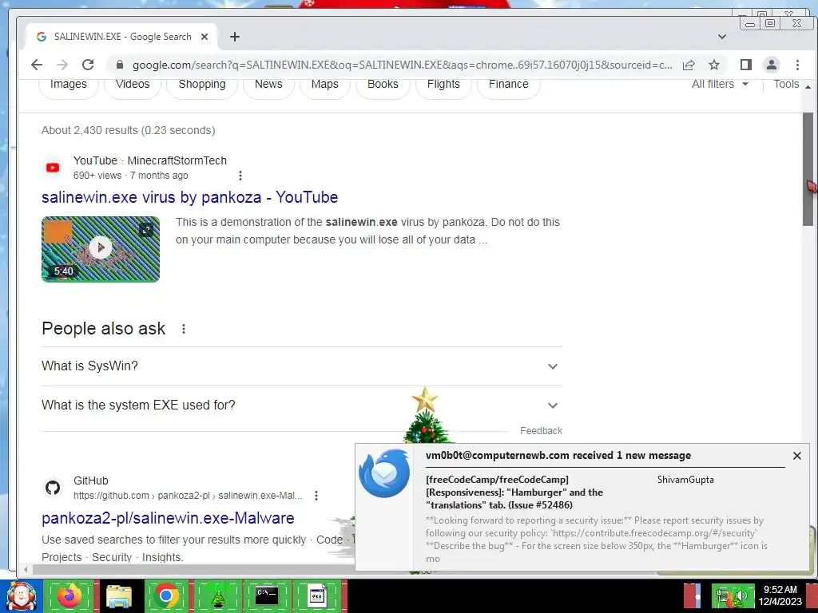818x613 pixels.
Task: Open pankoza2-pl/salinewin.exe-Malware link
Action: (168, 518)
